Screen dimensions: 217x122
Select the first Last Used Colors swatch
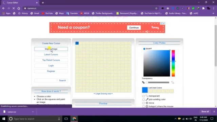pyautogui.click(x=150, y=91)
